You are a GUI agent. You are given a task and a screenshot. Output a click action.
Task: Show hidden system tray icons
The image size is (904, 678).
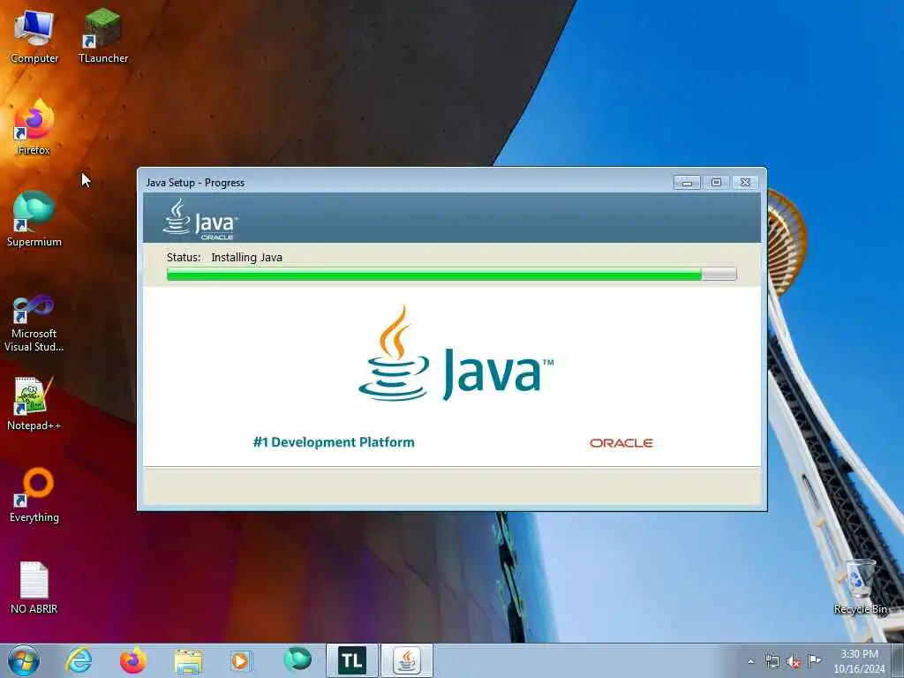[x=750, y=662]
